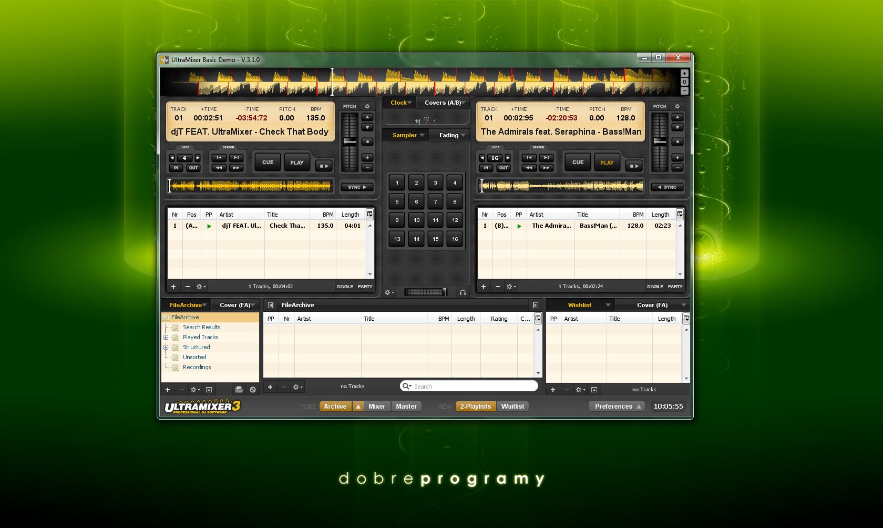Adjust the sampler volume slider
This screenshot has width=883, height=528.
pos(426,292)
